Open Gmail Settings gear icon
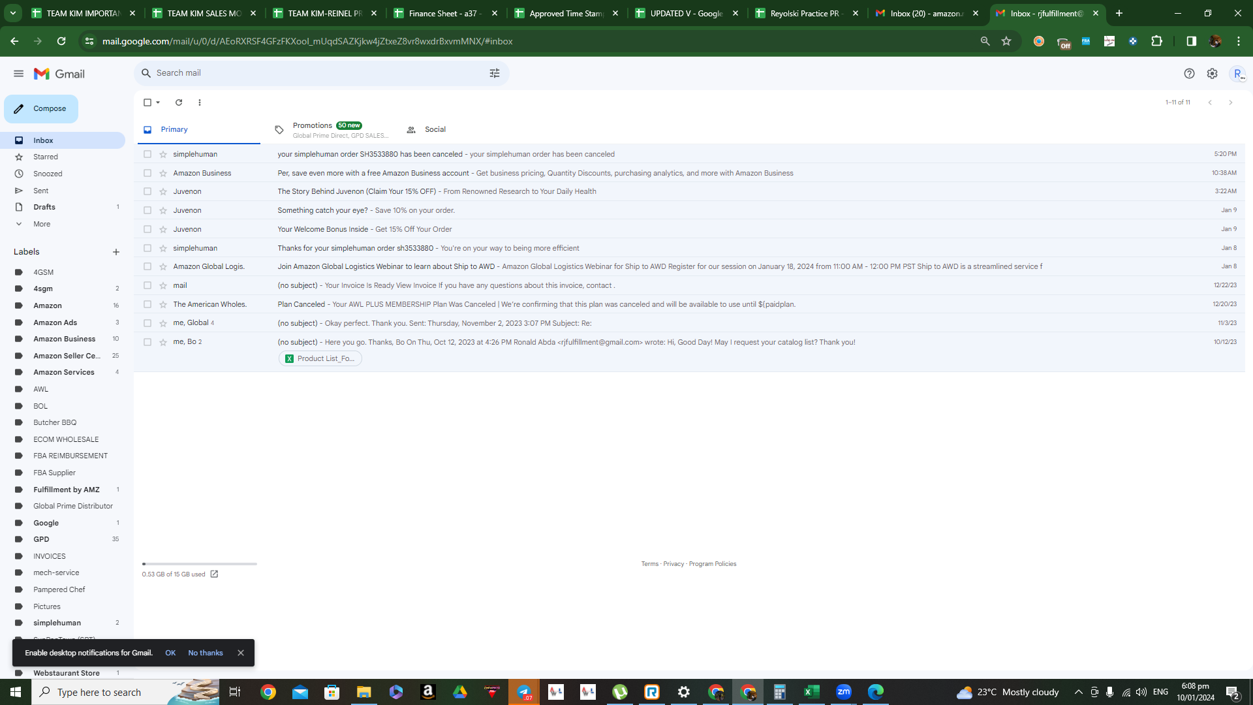This screenshot has width=1253, height=705. (x=1212, y=74)
